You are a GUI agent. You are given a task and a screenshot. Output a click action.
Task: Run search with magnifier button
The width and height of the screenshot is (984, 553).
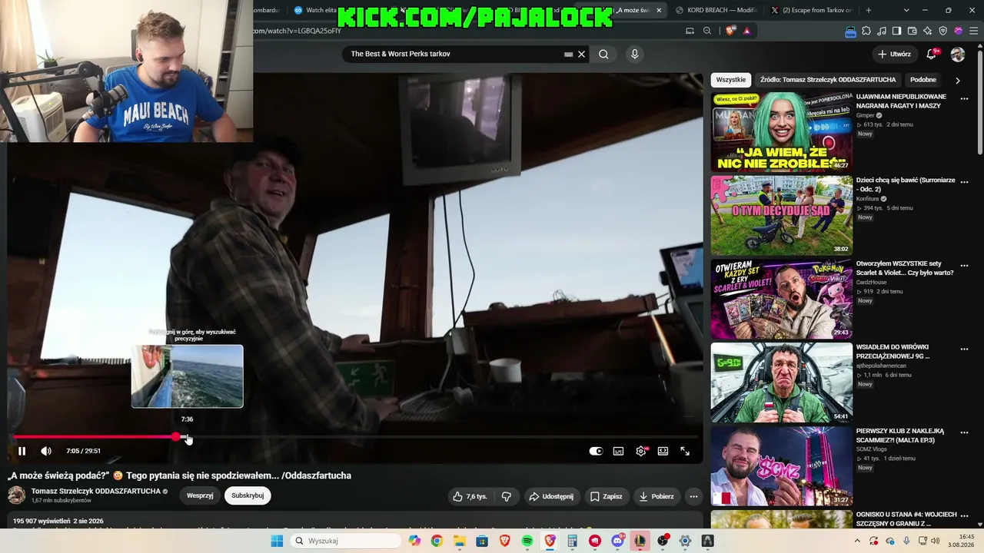click(x=603, y=54)
